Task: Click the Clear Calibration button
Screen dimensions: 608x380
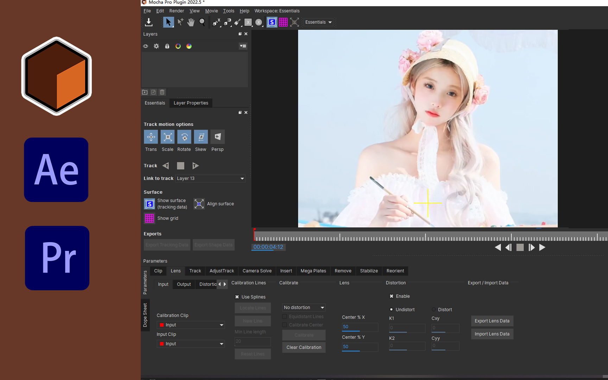Action: pos(304,347)
